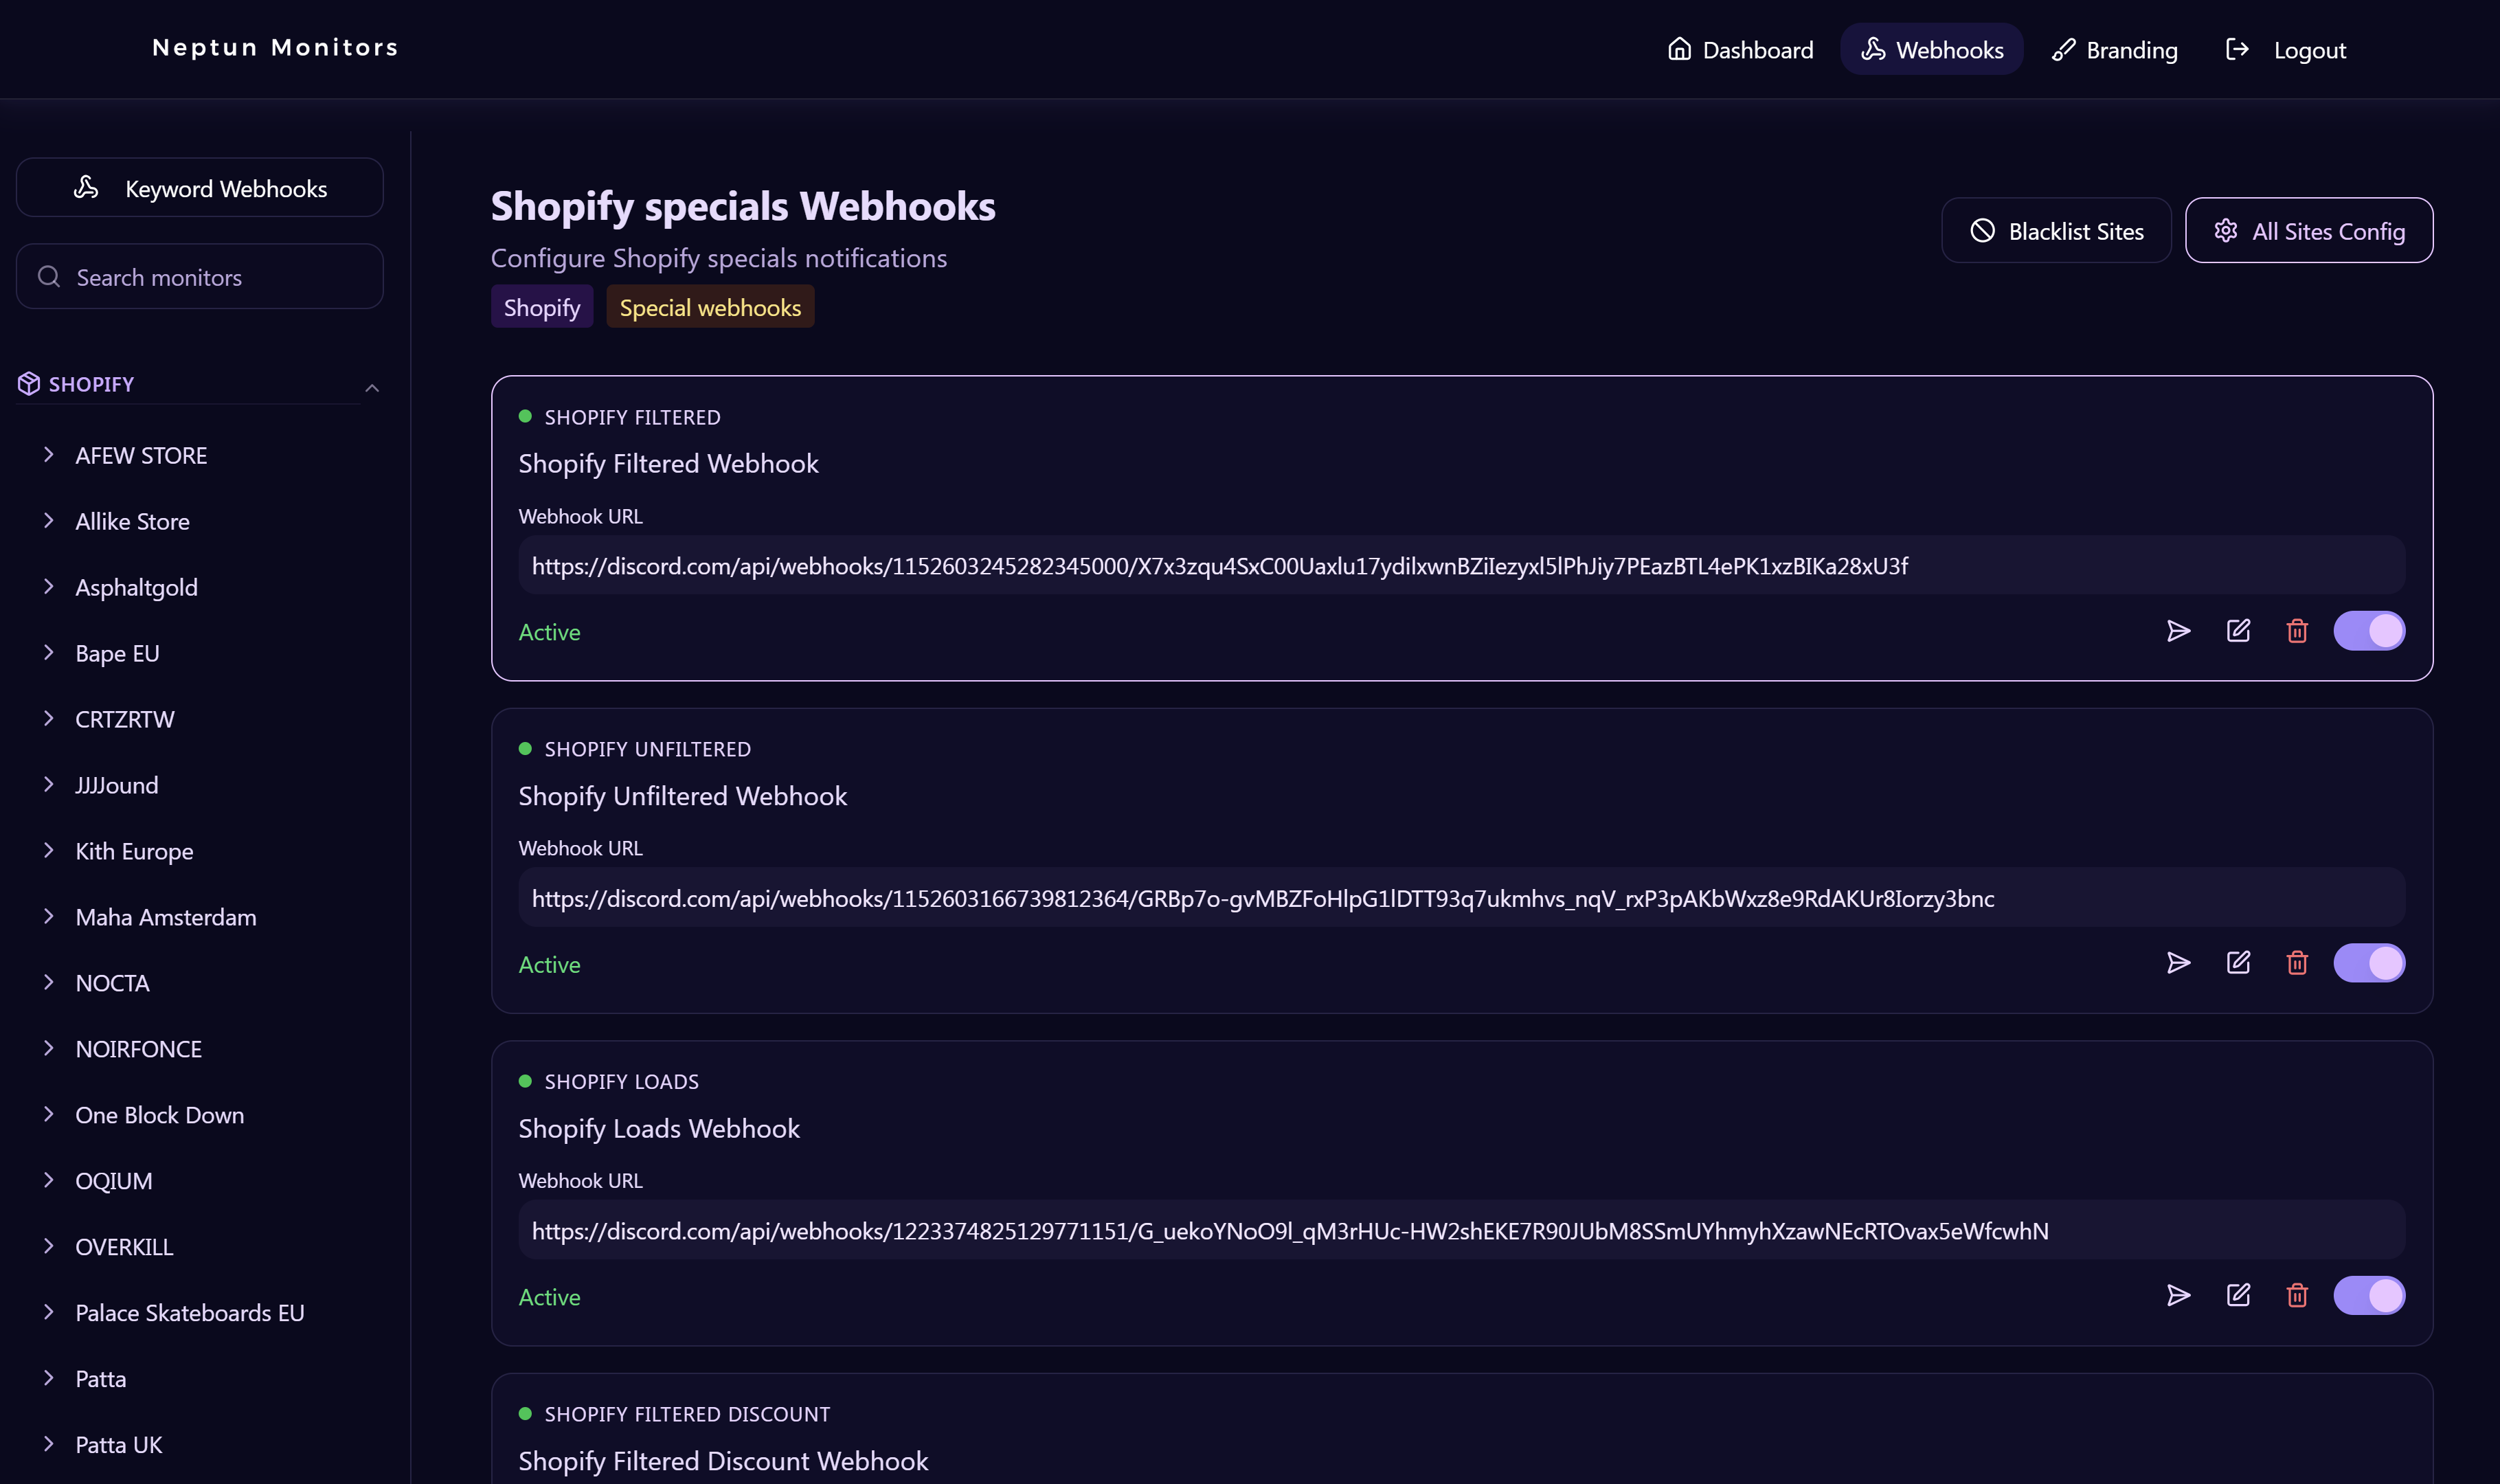Send test for Shopify Filtered Webhook
2500x1484 pixels.
2178,631
